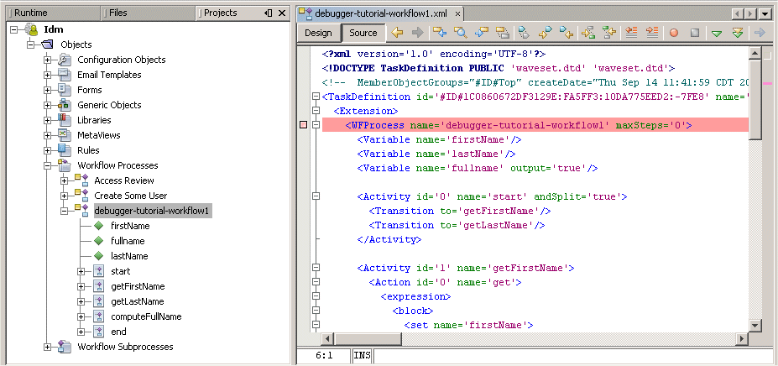This screenshot has height=366, width=778.
Task: Select the fullname variable
Action: (x=128, y=241)
